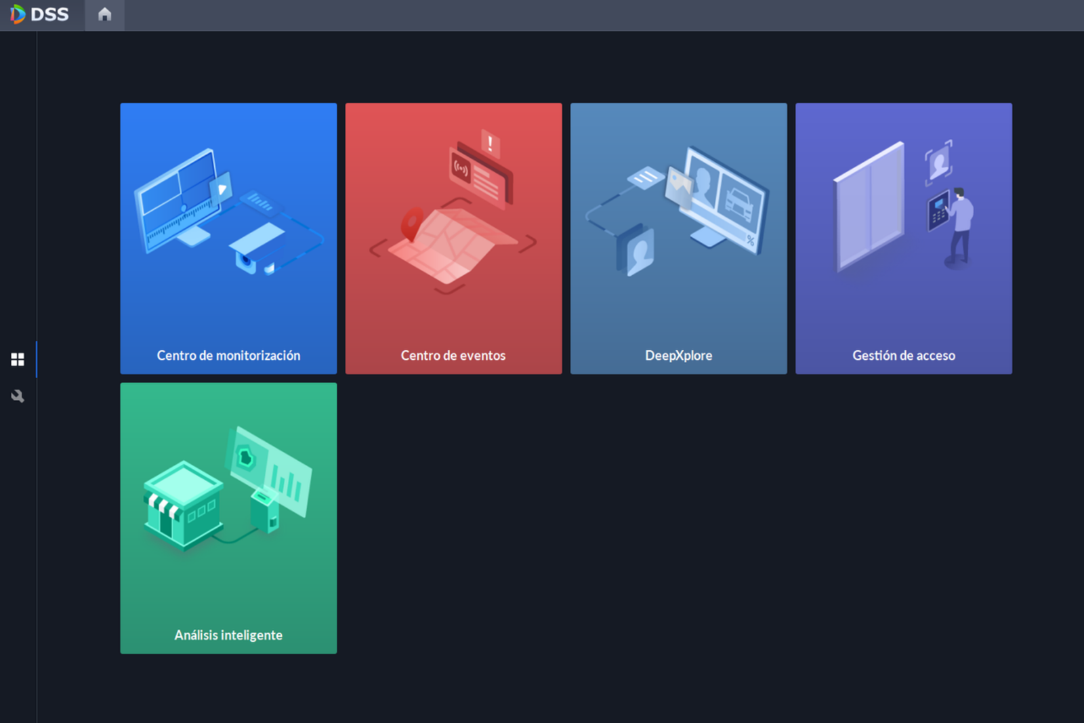Click the face and car monitor illustration
The image size is (1084, 723).
(x=724, y=197)
